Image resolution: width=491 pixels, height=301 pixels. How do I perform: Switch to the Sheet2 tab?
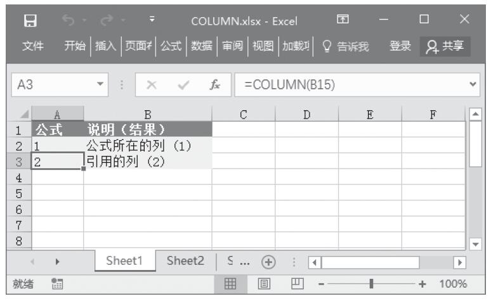[x=185, y=261]
